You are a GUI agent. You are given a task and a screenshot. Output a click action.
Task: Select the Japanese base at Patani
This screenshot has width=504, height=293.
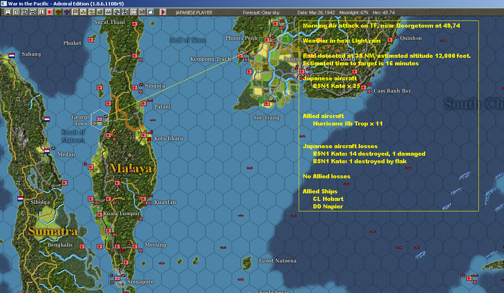[144, 103]
